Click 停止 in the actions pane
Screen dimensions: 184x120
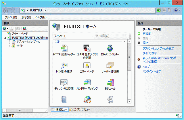(145, 43)
